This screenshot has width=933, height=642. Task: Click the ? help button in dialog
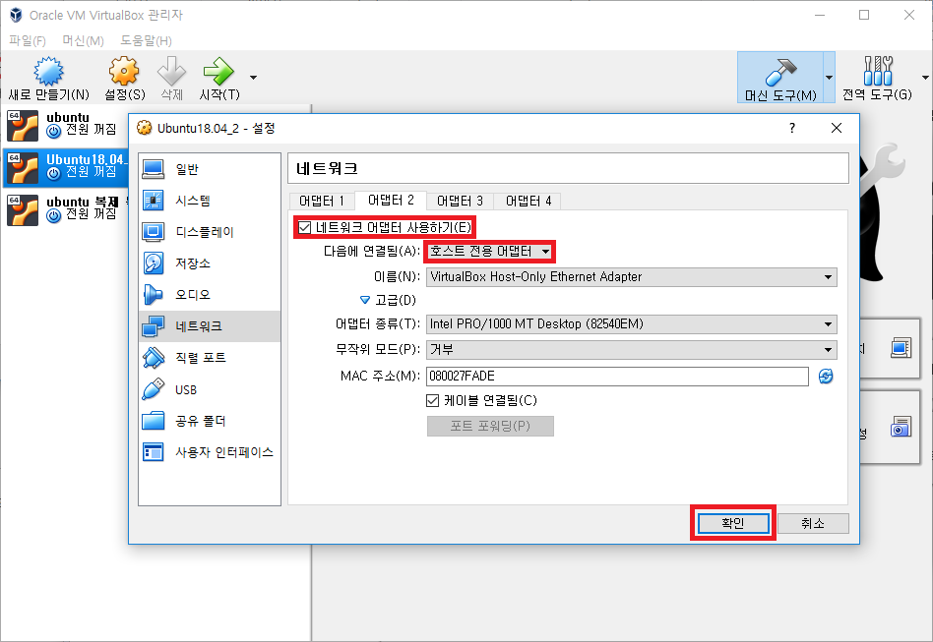click(x=792, y=129)
